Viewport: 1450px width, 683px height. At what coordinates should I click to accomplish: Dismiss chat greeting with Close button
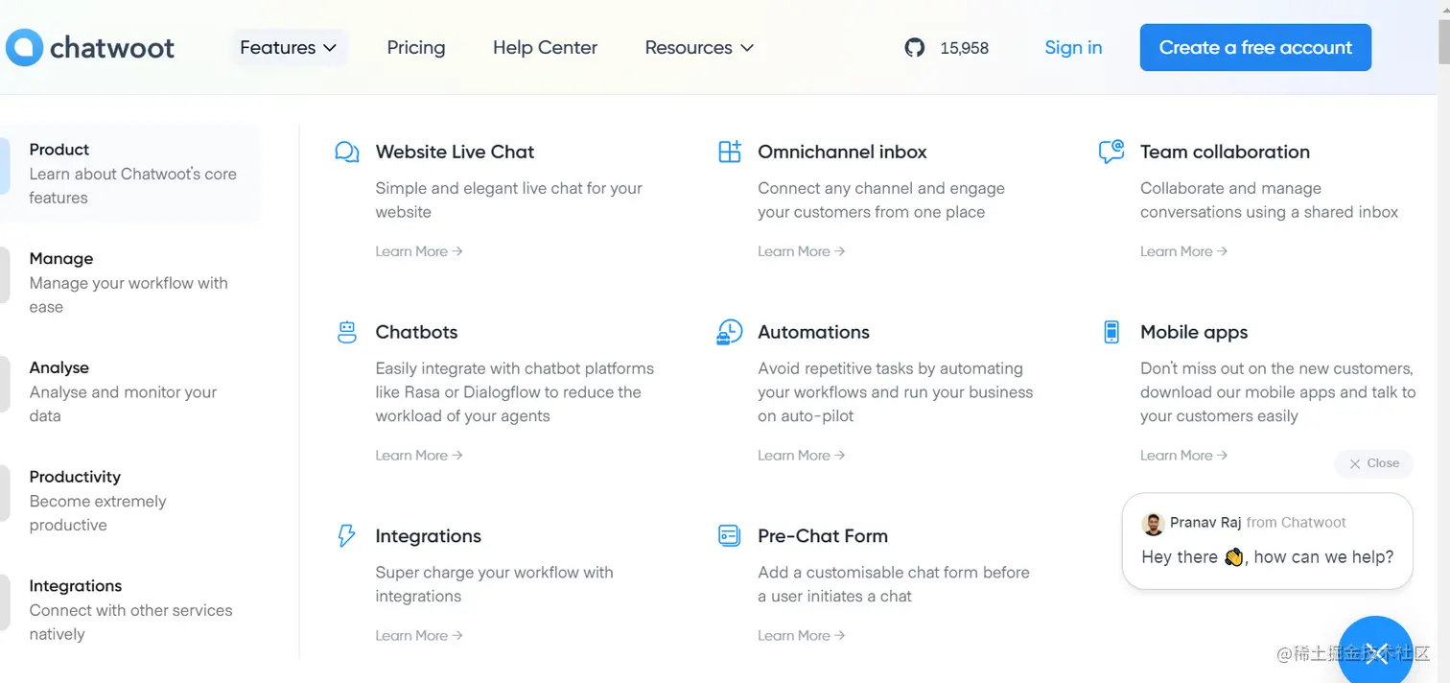[1373, 463]
